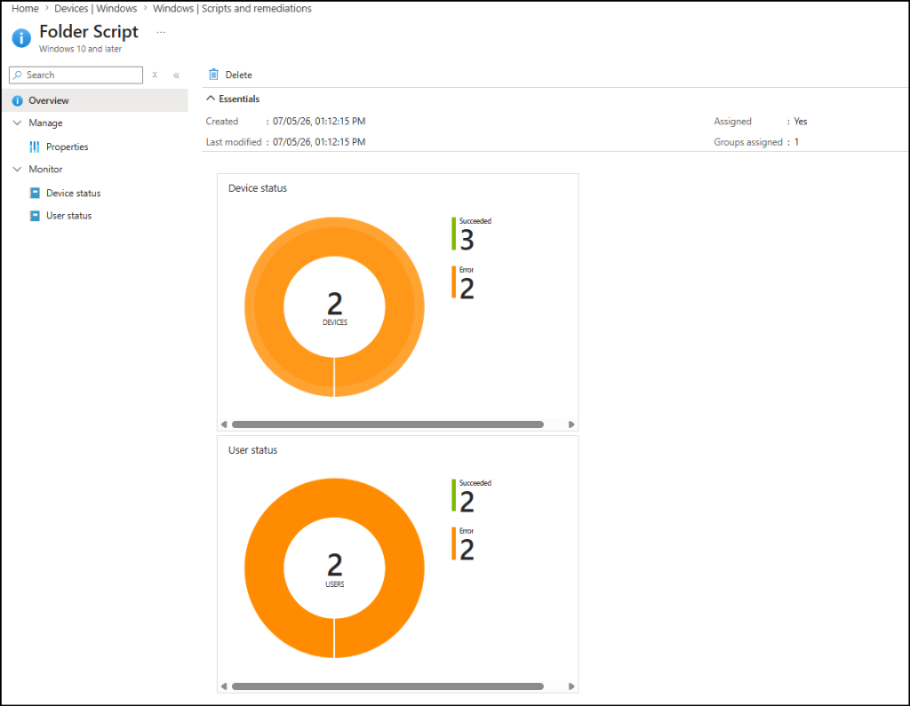Click Device status chart right scroll arrow

click(571, 424)
